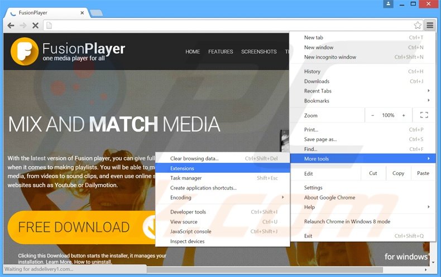This screenshot has height=277, width=441.
Task: Expand the Help submenu
Action: click(x=362, y=207)
